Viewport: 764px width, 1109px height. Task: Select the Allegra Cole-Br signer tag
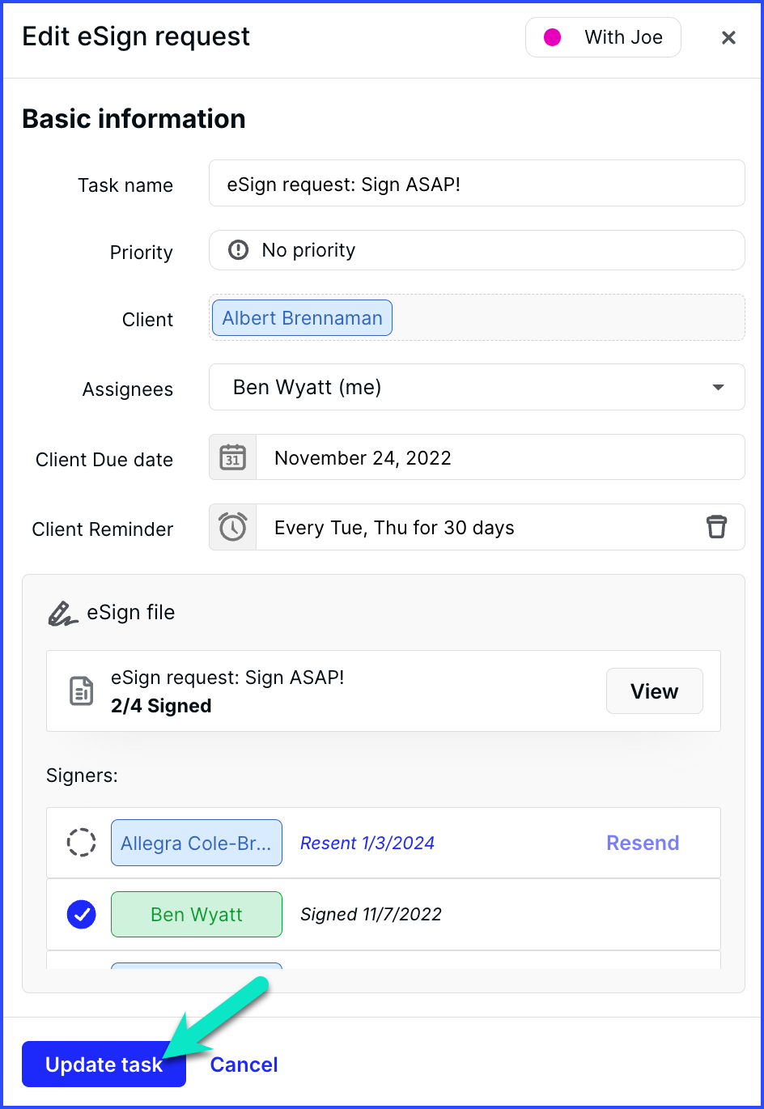point(197,843)
